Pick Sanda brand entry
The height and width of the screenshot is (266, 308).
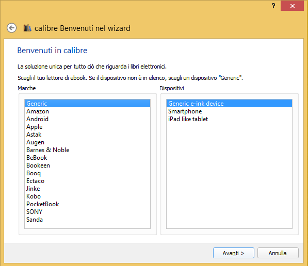(87, 220)
